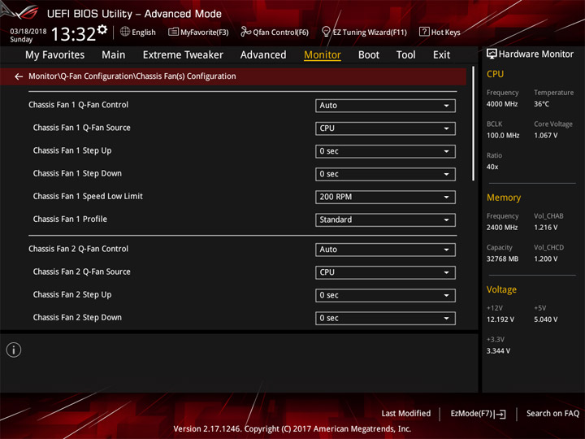Screen dimensions: 585x439
Task: Click the Hardware Monitor panel title
Action: (x=536, y=54)
